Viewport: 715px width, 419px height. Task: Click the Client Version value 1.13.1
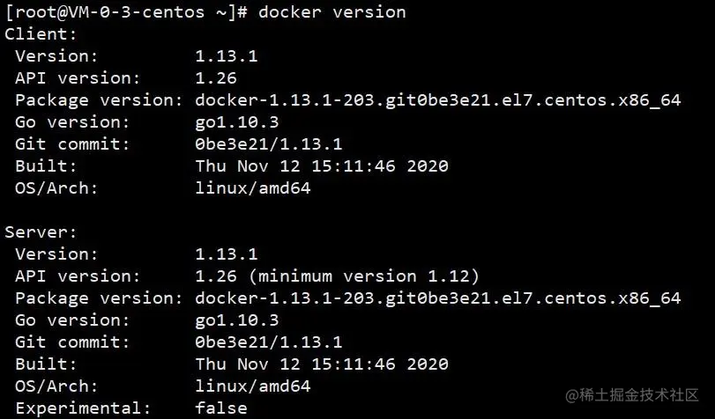tap(227, 56)
